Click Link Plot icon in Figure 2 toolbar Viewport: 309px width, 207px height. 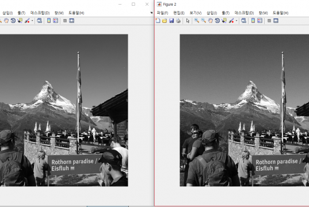(243, 21)
